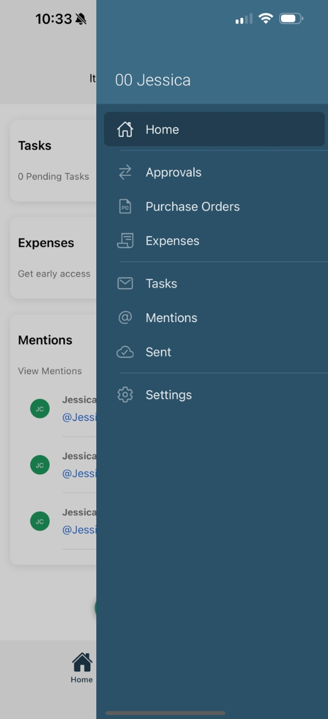Open the Approvals menu item
Viewport: 328px width, 719px height.
(214, 172)
